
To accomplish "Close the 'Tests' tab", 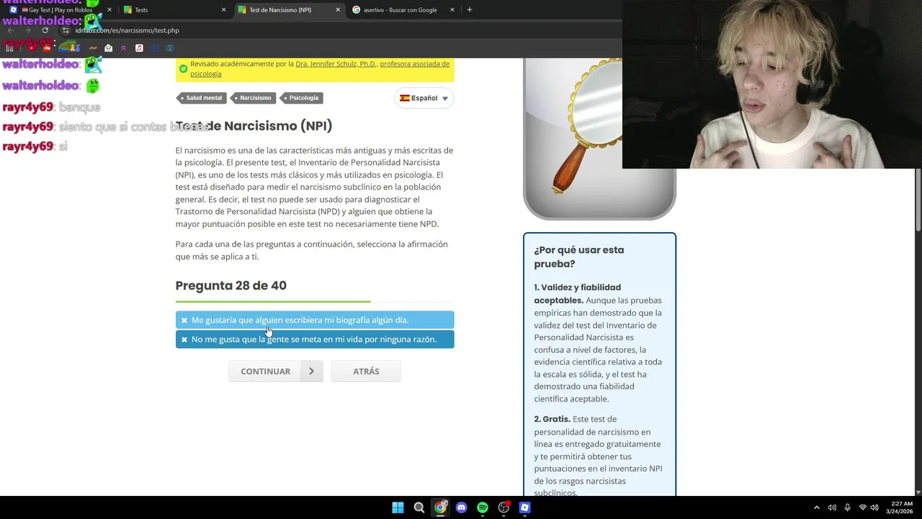I will [x=223, y=10].
